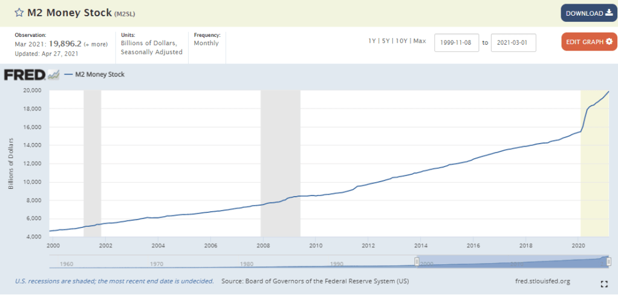
Task: Click the left handle of the date range slider
Action: point(417,261)
